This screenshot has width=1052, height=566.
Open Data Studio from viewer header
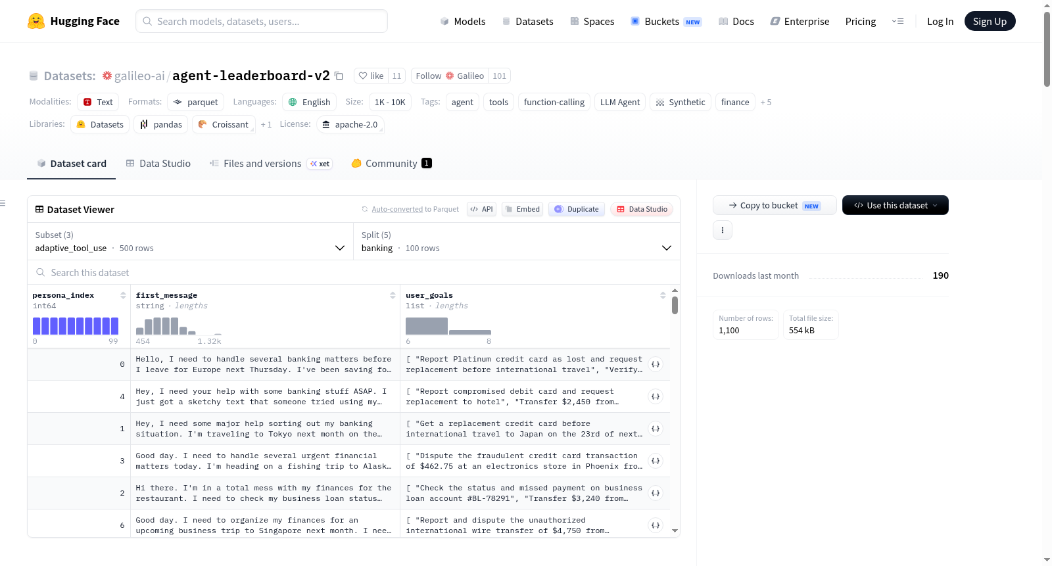coord(642,209)
